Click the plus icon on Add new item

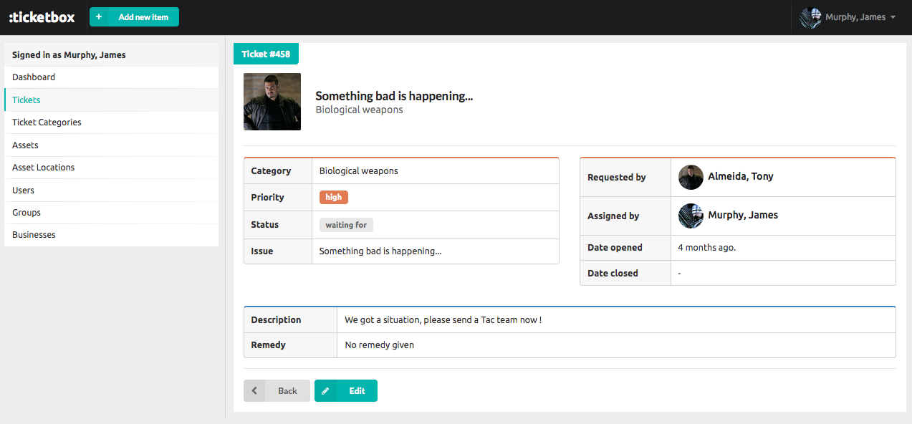coord(99,17)
